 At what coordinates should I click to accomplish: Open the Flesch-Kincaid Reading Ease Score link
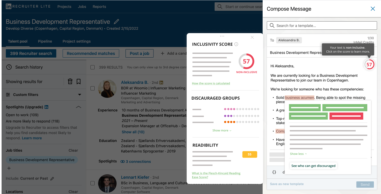tap(216, 175)
